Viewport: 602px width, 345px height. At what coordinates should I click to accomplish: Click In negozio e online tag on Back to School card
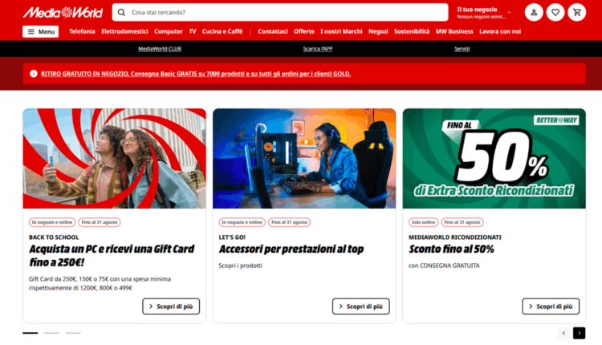[52, 222]
